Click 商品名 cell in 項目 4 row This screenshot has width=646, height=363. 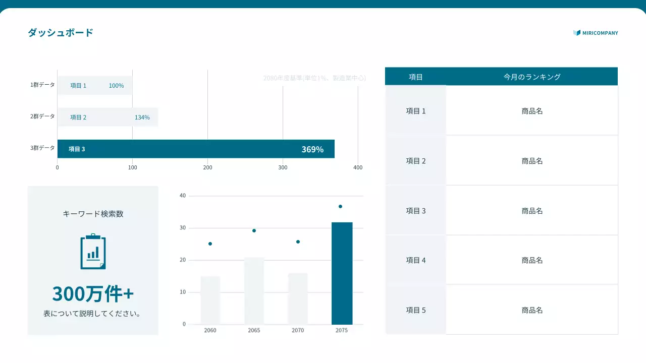532,260
